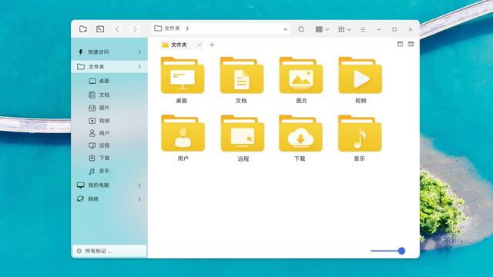Open the hamburger options menu
Screen dimensions: 493x277
coord(363,29)
